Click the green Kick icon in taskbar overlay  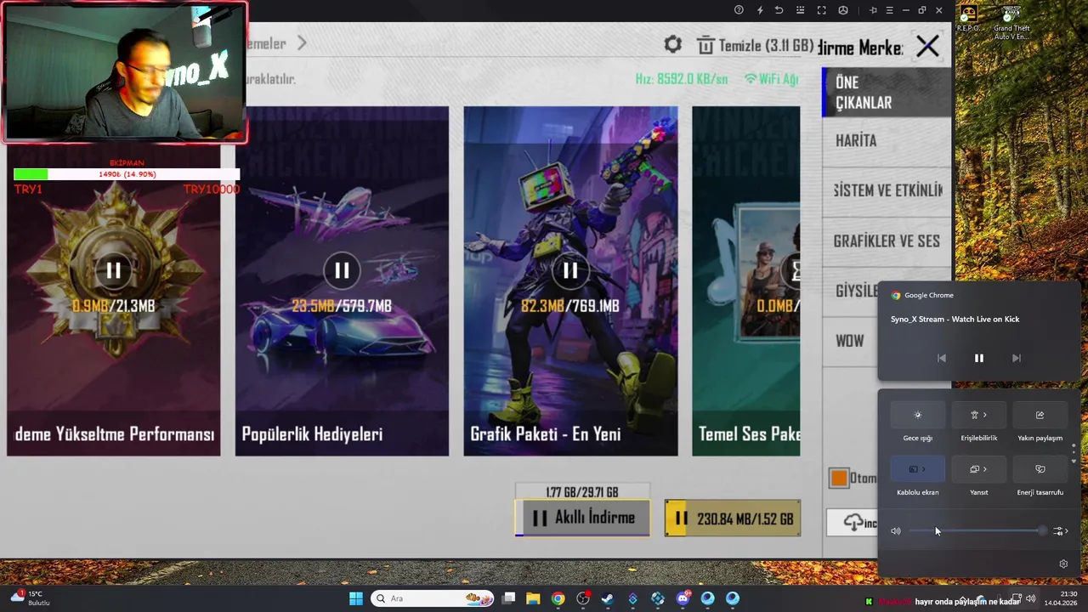point(869,602)
